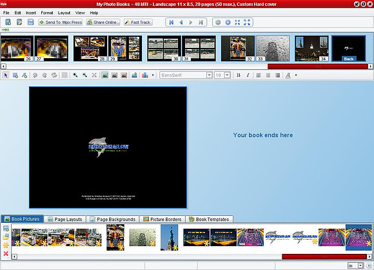
Task: Click the red page strip scrollbar thumb
Action: tap(318, 66)
